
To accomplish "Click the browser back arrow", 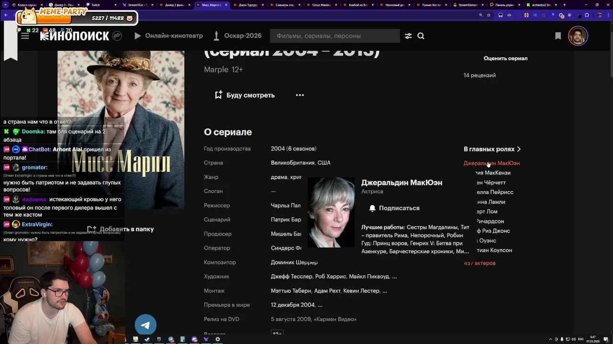I will 6,15.
